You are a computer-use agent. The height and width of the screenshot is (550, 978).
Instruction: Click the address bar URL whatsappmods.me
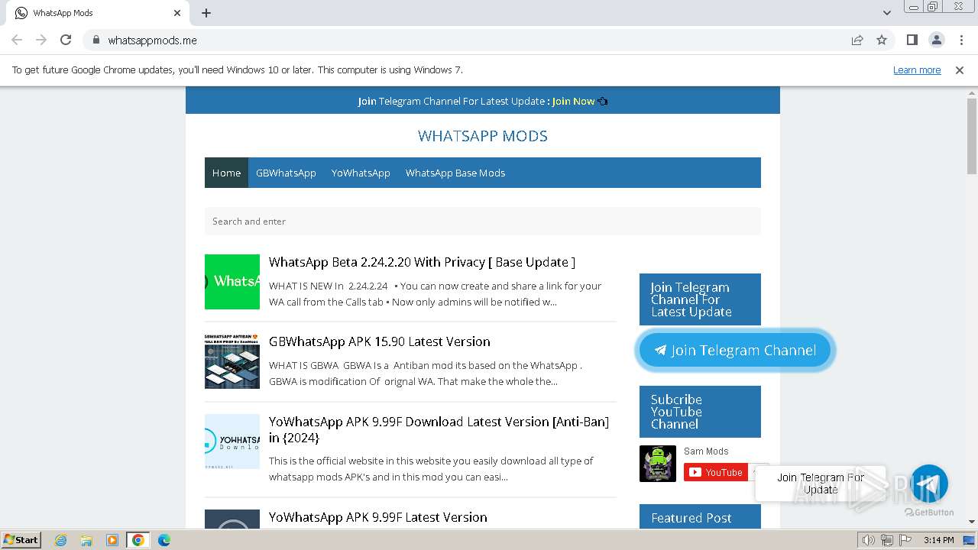pos(152,40)
